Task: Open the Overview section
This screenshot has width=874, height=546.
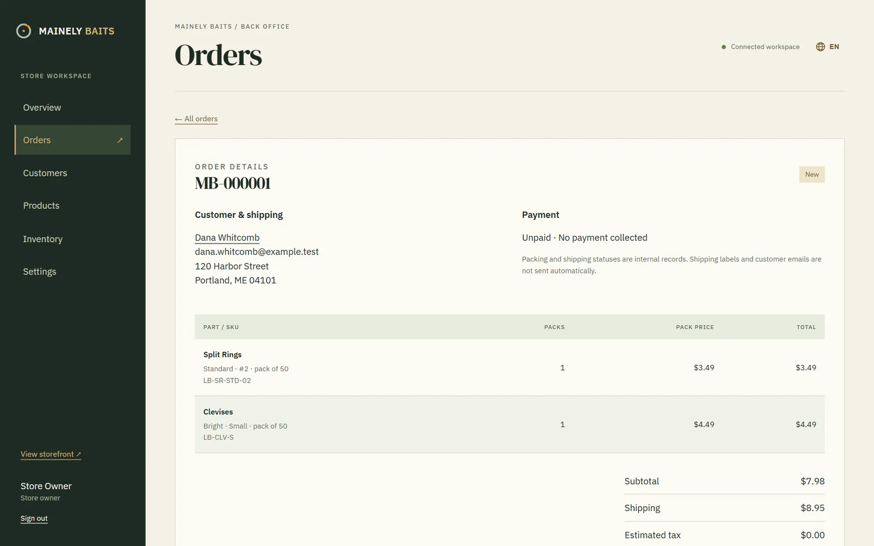Action: (42, 108)
